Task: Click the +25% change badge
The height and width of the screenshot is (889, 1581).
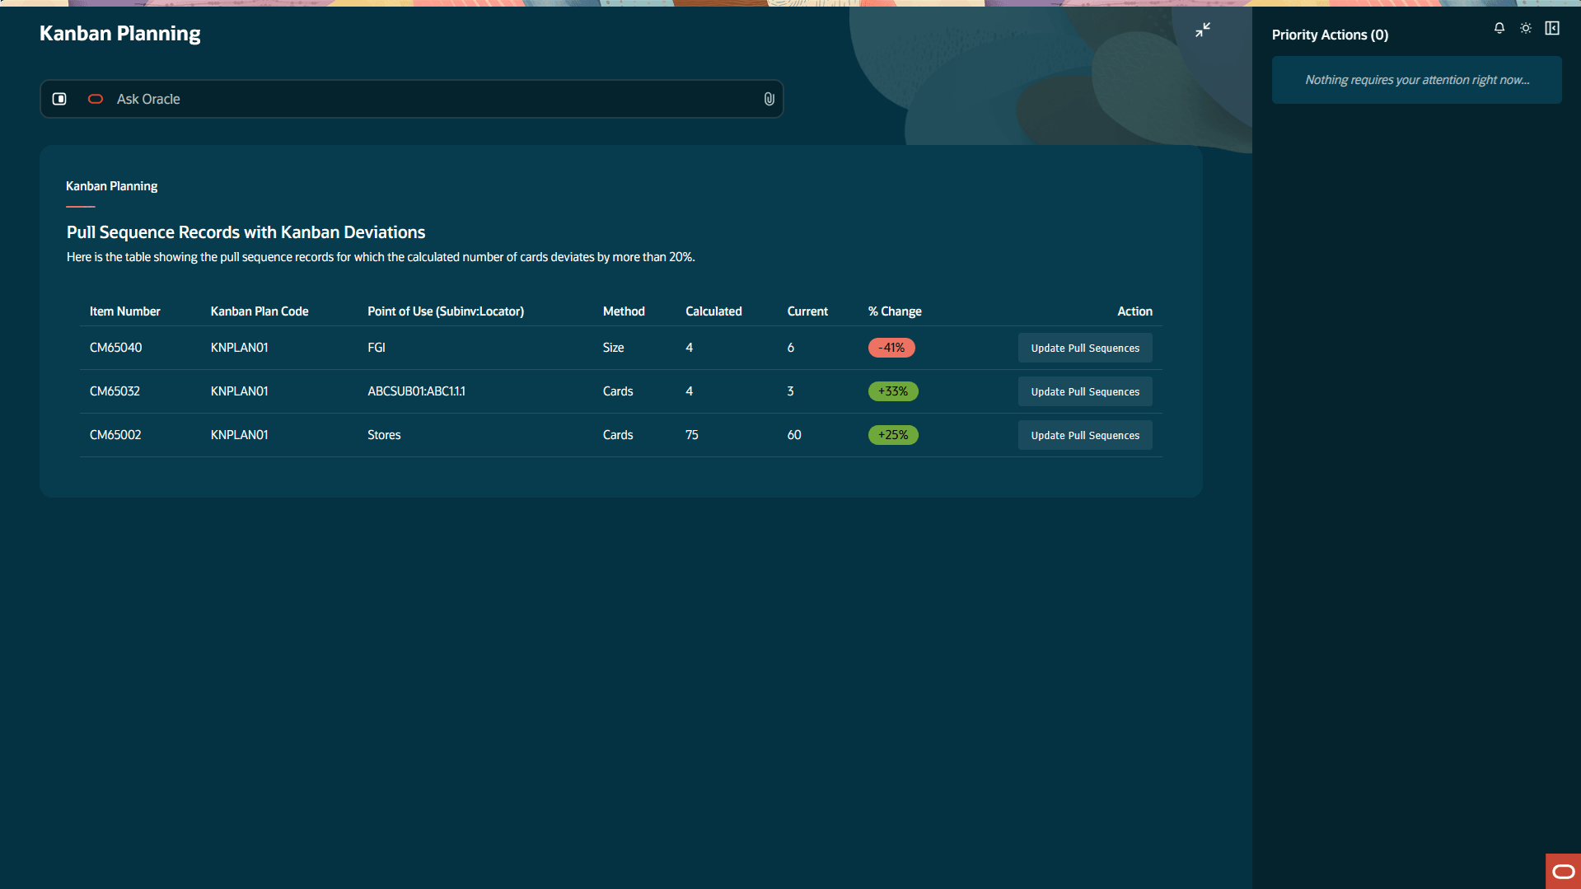Action: [x=893, y=435]
